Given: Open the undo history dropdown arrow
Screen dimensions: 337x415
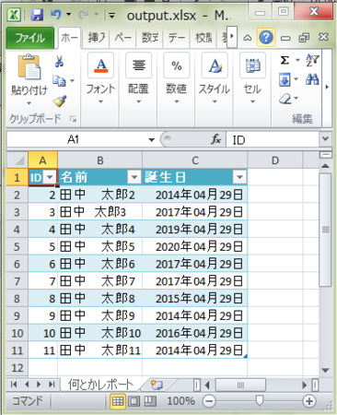Looking at the screenshot, I should pos(68,14).
